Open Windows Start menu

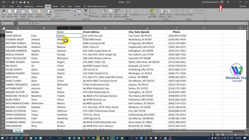(x=2, y=138)
